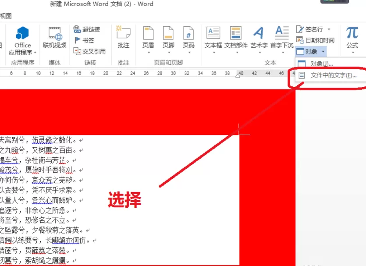Expand the 艺术字 dropdown arrow
Screen dimensions: 366x266
(260, 53)
